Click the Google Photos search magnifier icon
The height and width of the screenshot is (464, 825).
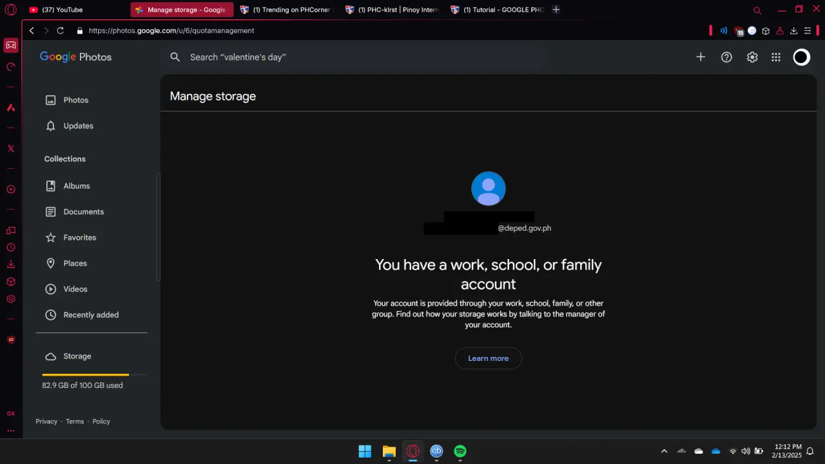pyautogui.click(x=175, y=57)
